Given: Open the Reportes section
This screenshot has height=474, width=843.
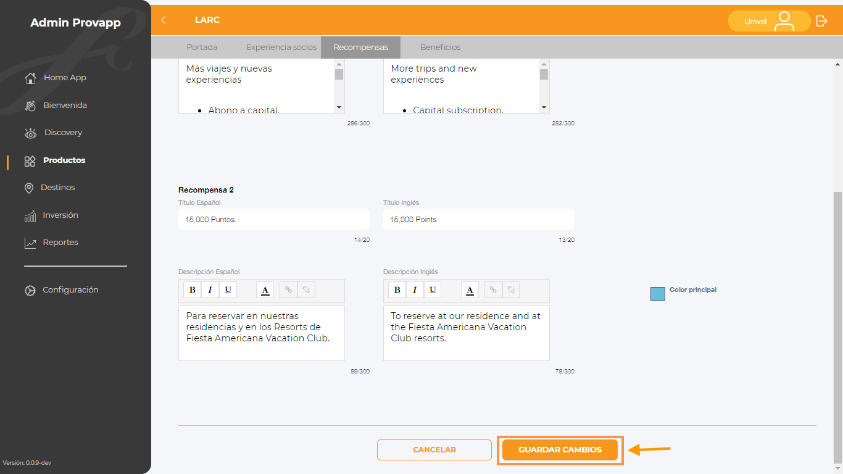Looking at the screenshot, I should click(x=51, y=243).
